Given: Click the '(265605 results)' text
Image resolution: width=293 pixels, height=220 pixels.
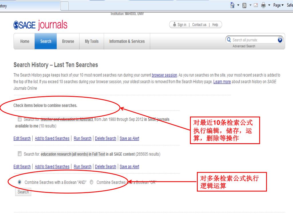Looking at the screenshot, I should pos(148,154).
